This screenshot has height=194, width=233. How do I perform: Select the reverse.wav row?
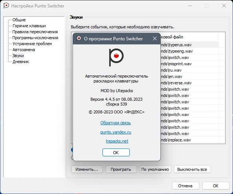(190, 83)
